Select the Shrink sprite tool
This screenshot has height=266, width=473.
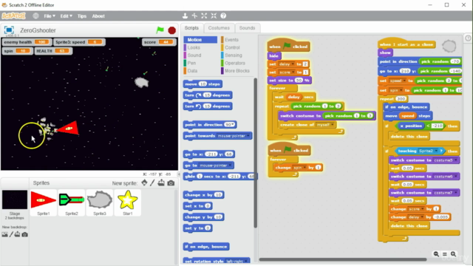[x=214, y=16]
